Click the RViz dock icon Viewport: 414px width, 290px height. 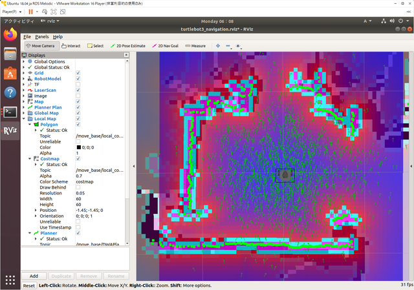tap(10, 130)
